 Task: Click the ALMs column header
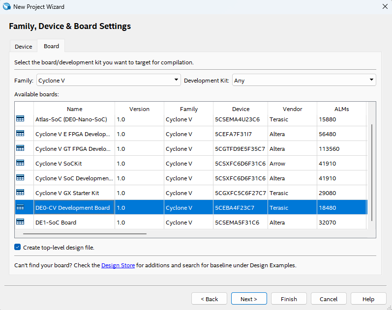pyautogui.click(x=341, y=109)
